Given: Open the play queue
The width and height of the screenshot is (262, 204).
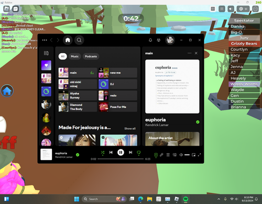Looking at the screenshot, I should tap(168, 155).
